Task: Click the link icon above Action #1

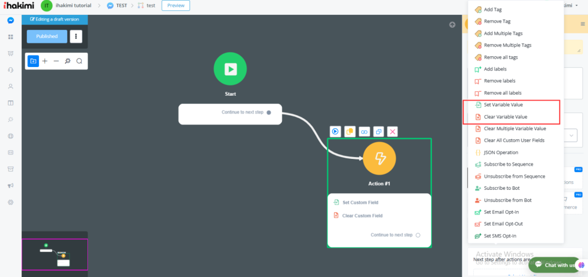Action: coord(364,131)
